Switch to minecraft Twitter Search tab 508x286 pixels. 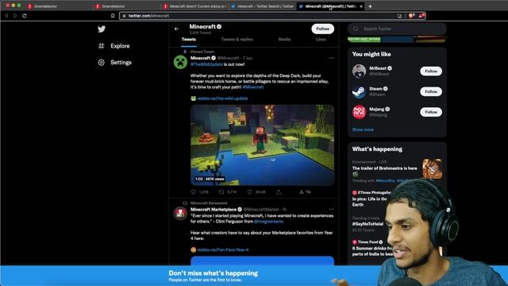pyautogui.click(x=263, y=6)
